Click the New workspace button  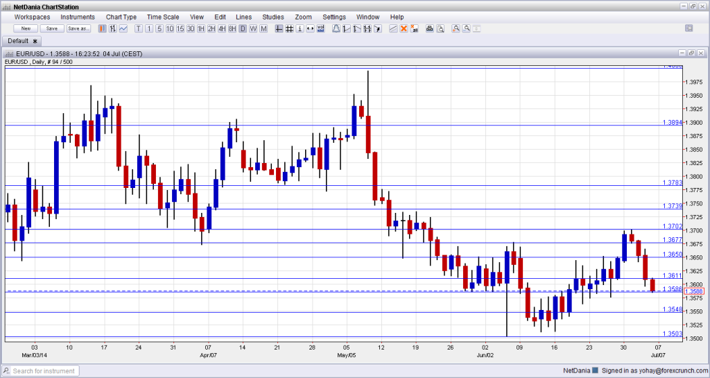pos(26,28)
